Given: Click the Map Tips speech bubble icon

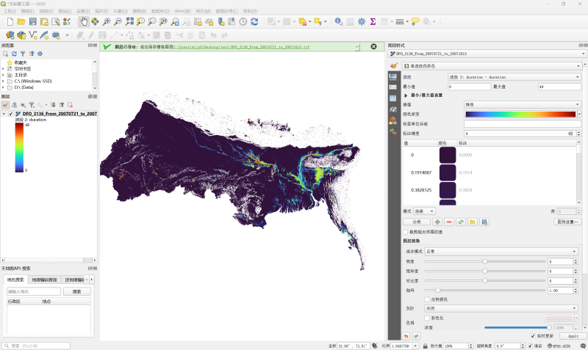Looking at the screenshot, I should coord(415,22).
